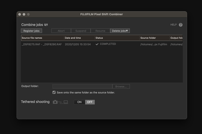
Task: Click the completed checkmark icon
Action: tap(97, 44)
